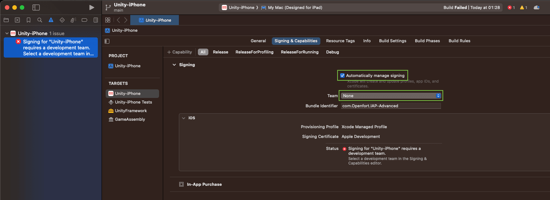The image size is (550, 200).
Task: Select the signing error issue in navigator
Action: [51, 47]
